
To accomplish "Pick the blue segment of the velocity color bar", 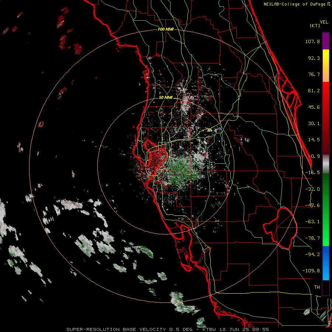I will 326,263.
